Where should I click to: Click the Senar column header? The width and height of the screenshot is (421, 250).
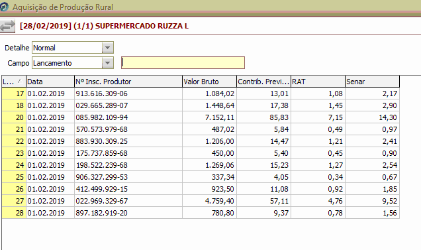[372, 82]
